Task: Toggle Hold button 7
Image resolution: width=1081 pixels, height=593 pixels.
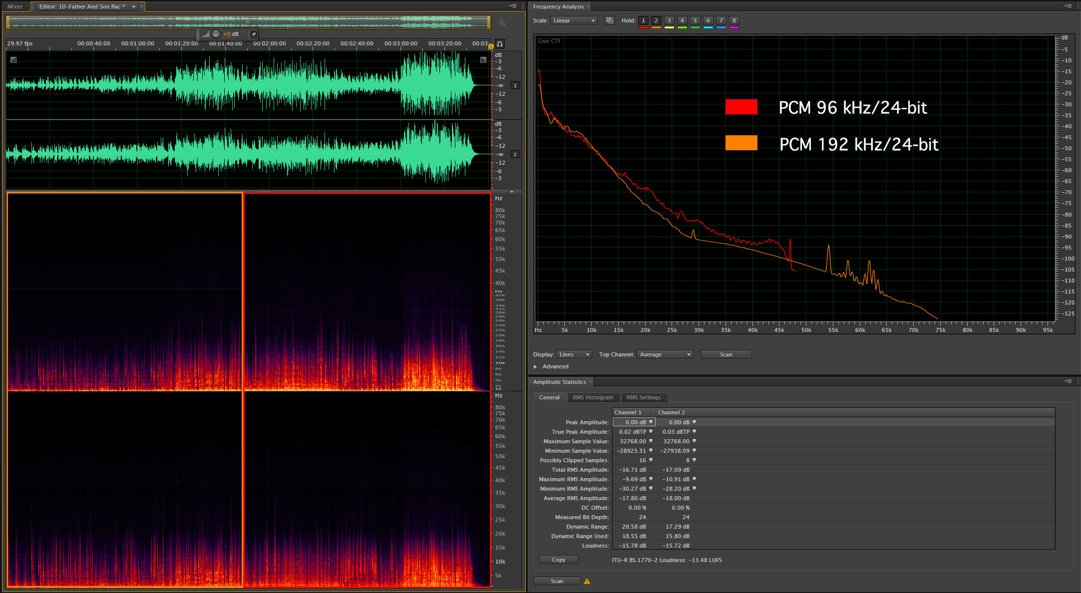Action: [x=721, y=20]
